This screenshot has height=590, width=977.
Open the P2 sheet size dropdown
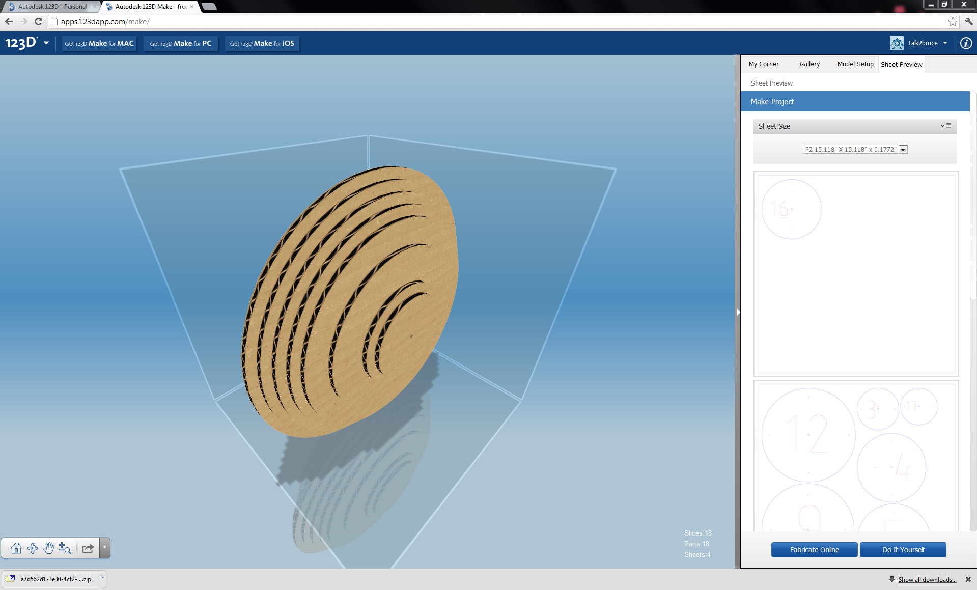coord(903,149)
